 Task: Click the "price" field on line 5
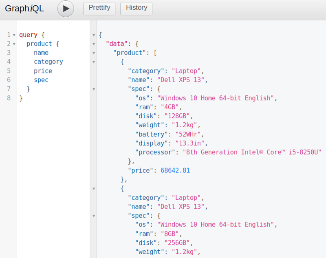click(43, 71)
